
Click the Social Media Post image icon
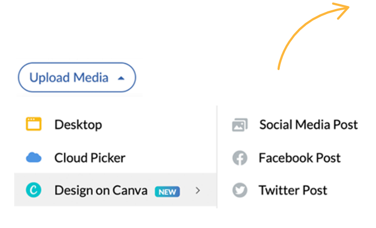239,125
